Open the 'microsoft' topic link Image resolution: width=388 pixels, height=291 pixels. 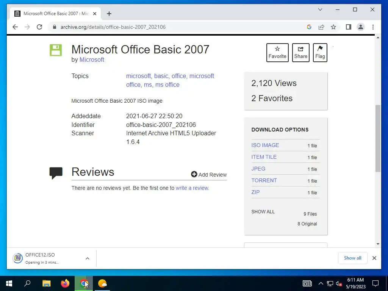coord(138,76)
